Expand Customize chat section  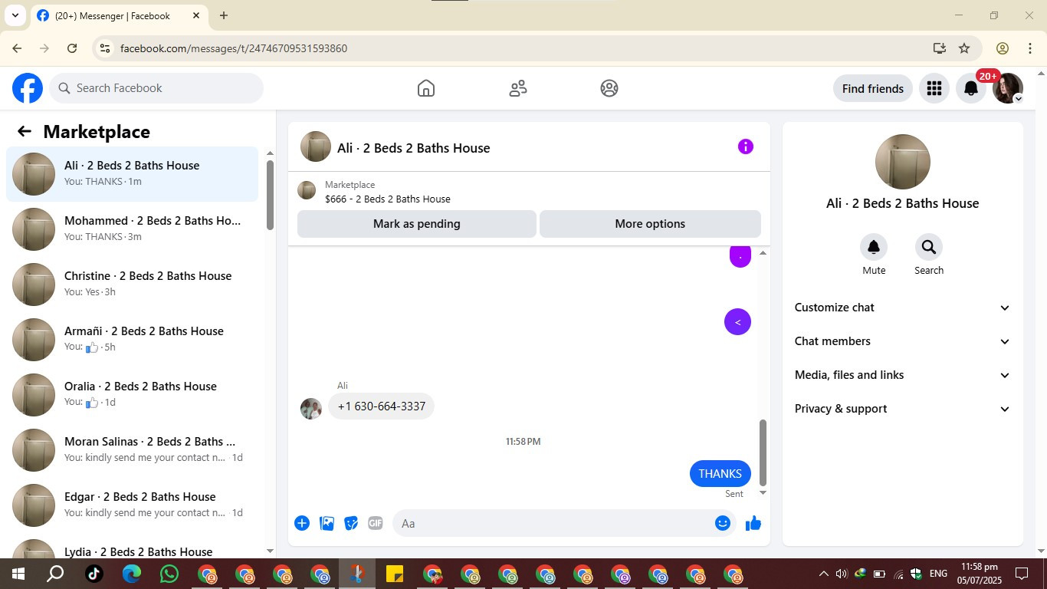pos(903,308)
